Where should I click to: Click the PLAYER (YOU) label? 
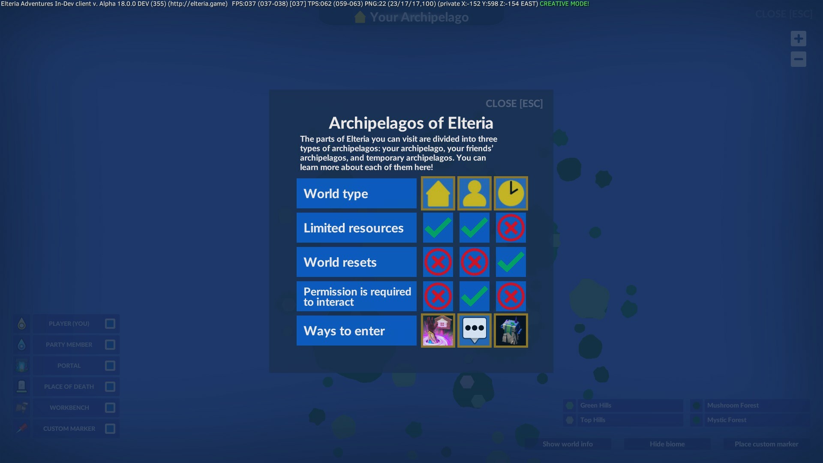coord(69,324)
